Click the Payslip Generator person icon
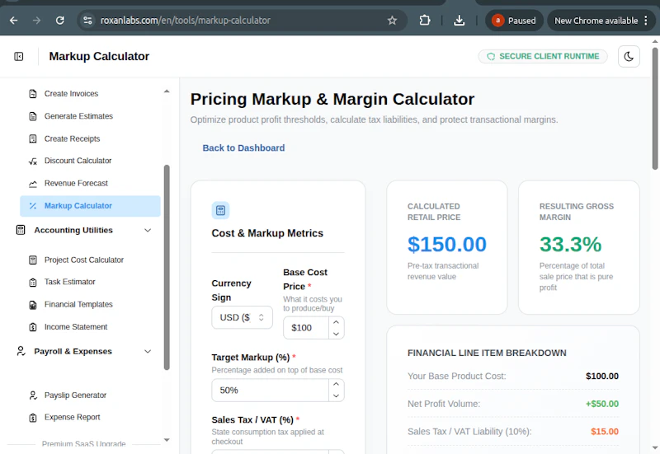This screenshot has height=454, width=660. (x=33, y=395)
